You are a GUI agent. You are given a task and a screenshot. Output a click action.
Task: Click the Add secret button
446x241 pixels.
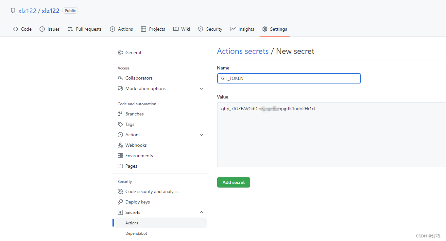click(x=233, y=182)
